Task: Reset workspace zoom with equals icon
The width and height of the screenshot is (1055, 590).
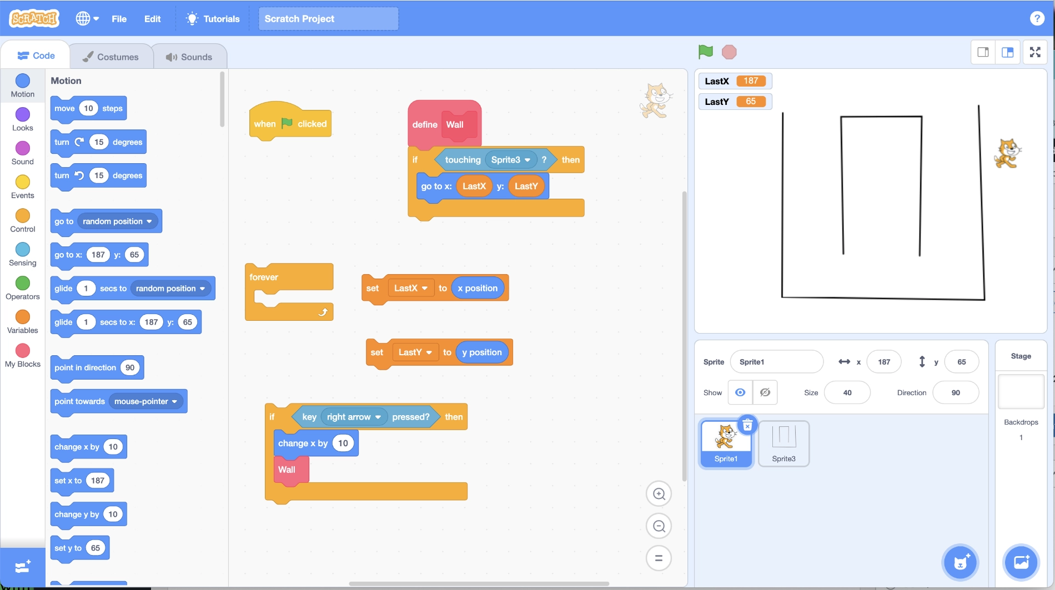Action: tap(659, 558)
